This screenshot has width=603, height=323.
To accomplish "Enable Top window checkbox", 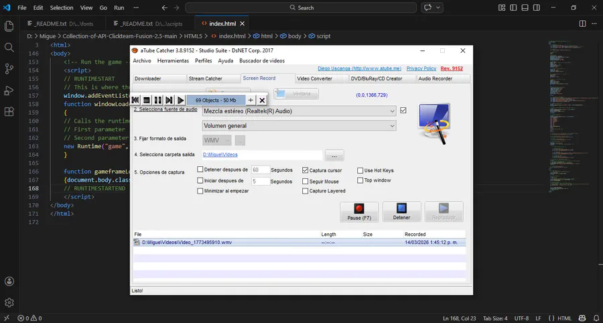I will [360, 180].
